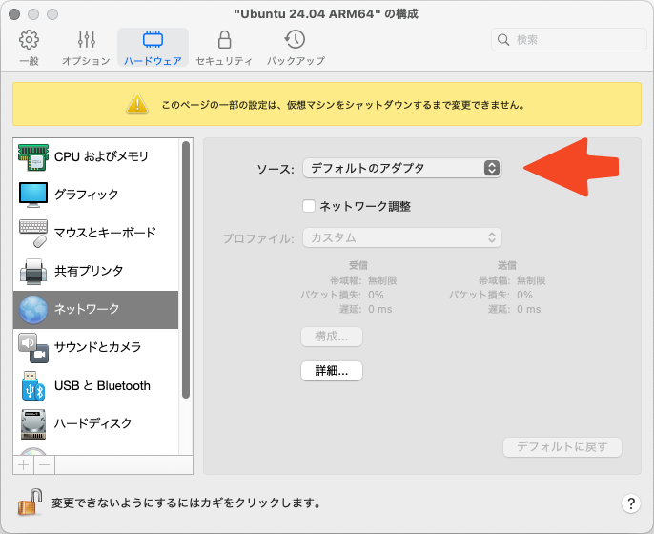Click the 共有プリンタ printer icon
This screenshot has height=534, width=654.
(33, 271)
